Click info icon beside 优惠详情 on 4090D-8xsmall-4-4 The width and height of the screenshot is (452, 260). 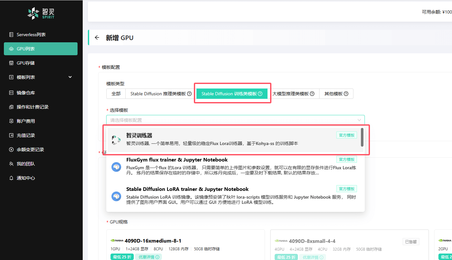[x=321, y=257]
